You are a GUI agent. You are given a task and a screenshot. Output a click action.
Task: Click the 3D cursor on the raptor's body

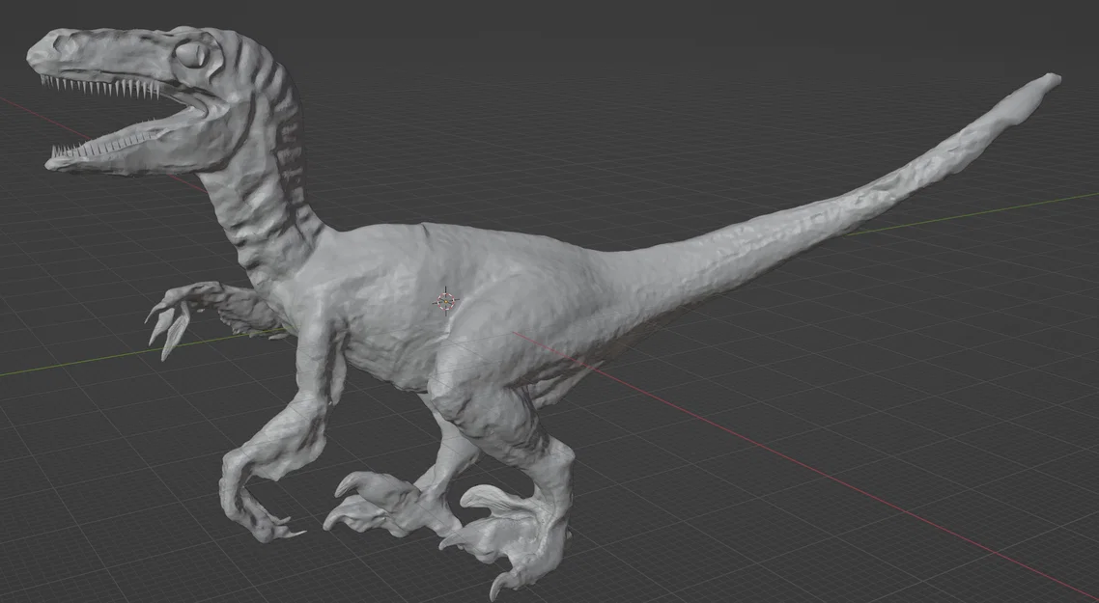(446, 302)
